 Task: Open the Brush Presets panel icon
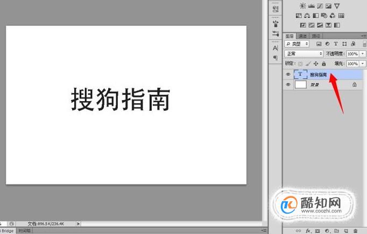[276, 34]
